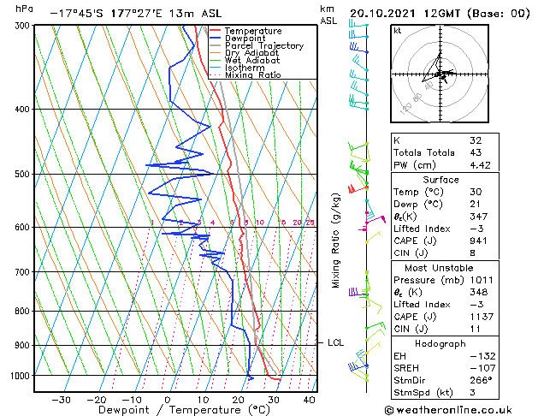Click the surface theta-e value 347

479,217
